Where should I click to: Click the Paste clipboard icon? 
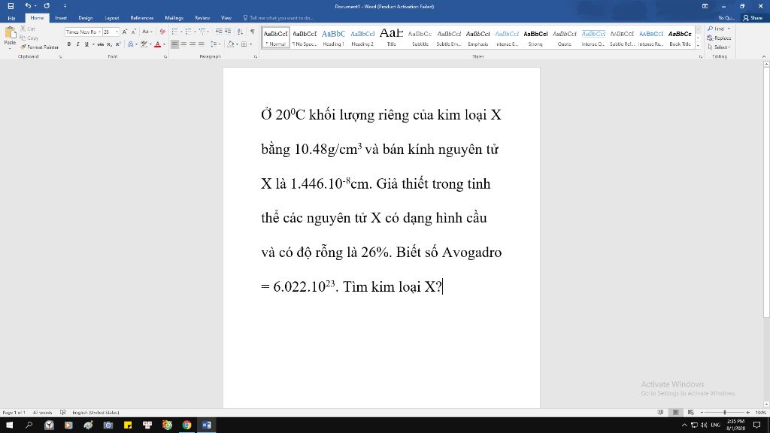point(10,33)
